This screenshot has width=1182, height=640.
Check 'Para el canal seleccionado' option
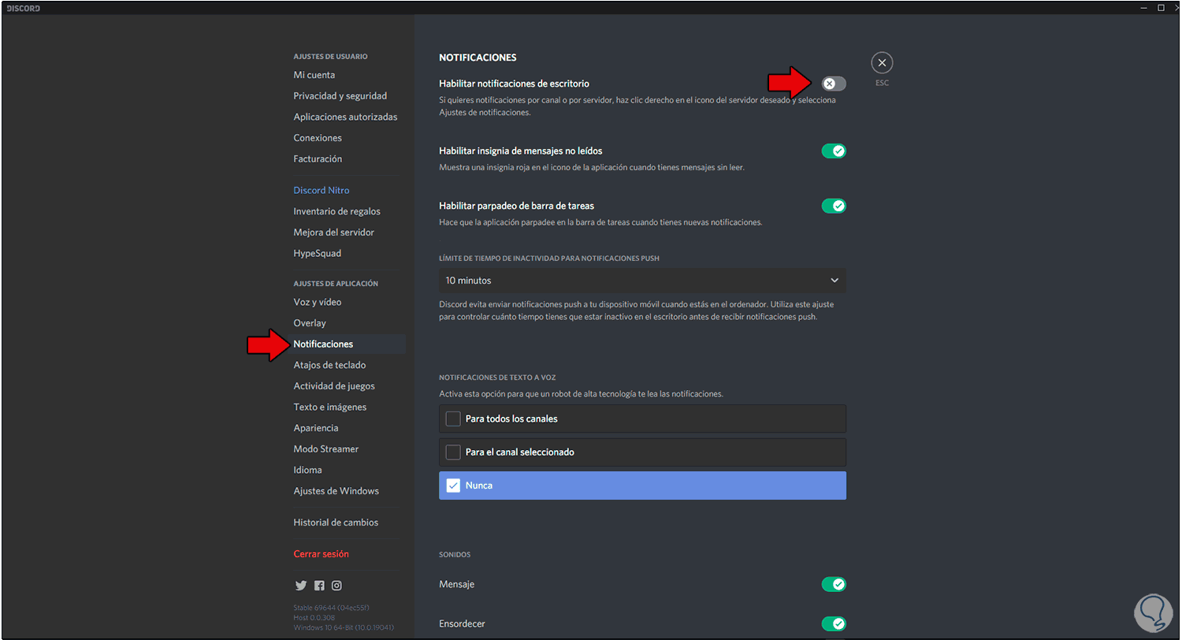pos(453,452)
